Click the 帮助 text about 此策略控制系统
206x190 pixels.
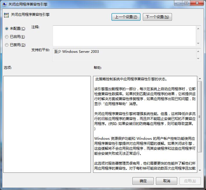(131, 79)
